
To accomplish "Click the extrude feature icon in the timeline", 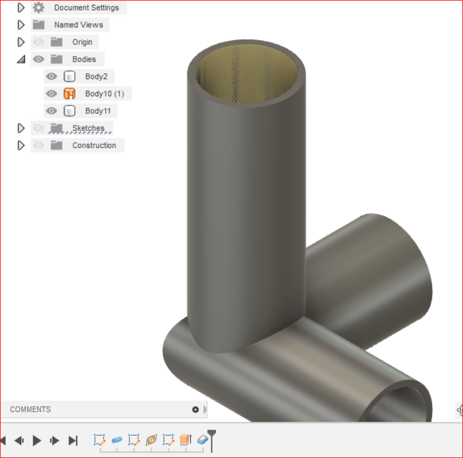I will 185,440.
